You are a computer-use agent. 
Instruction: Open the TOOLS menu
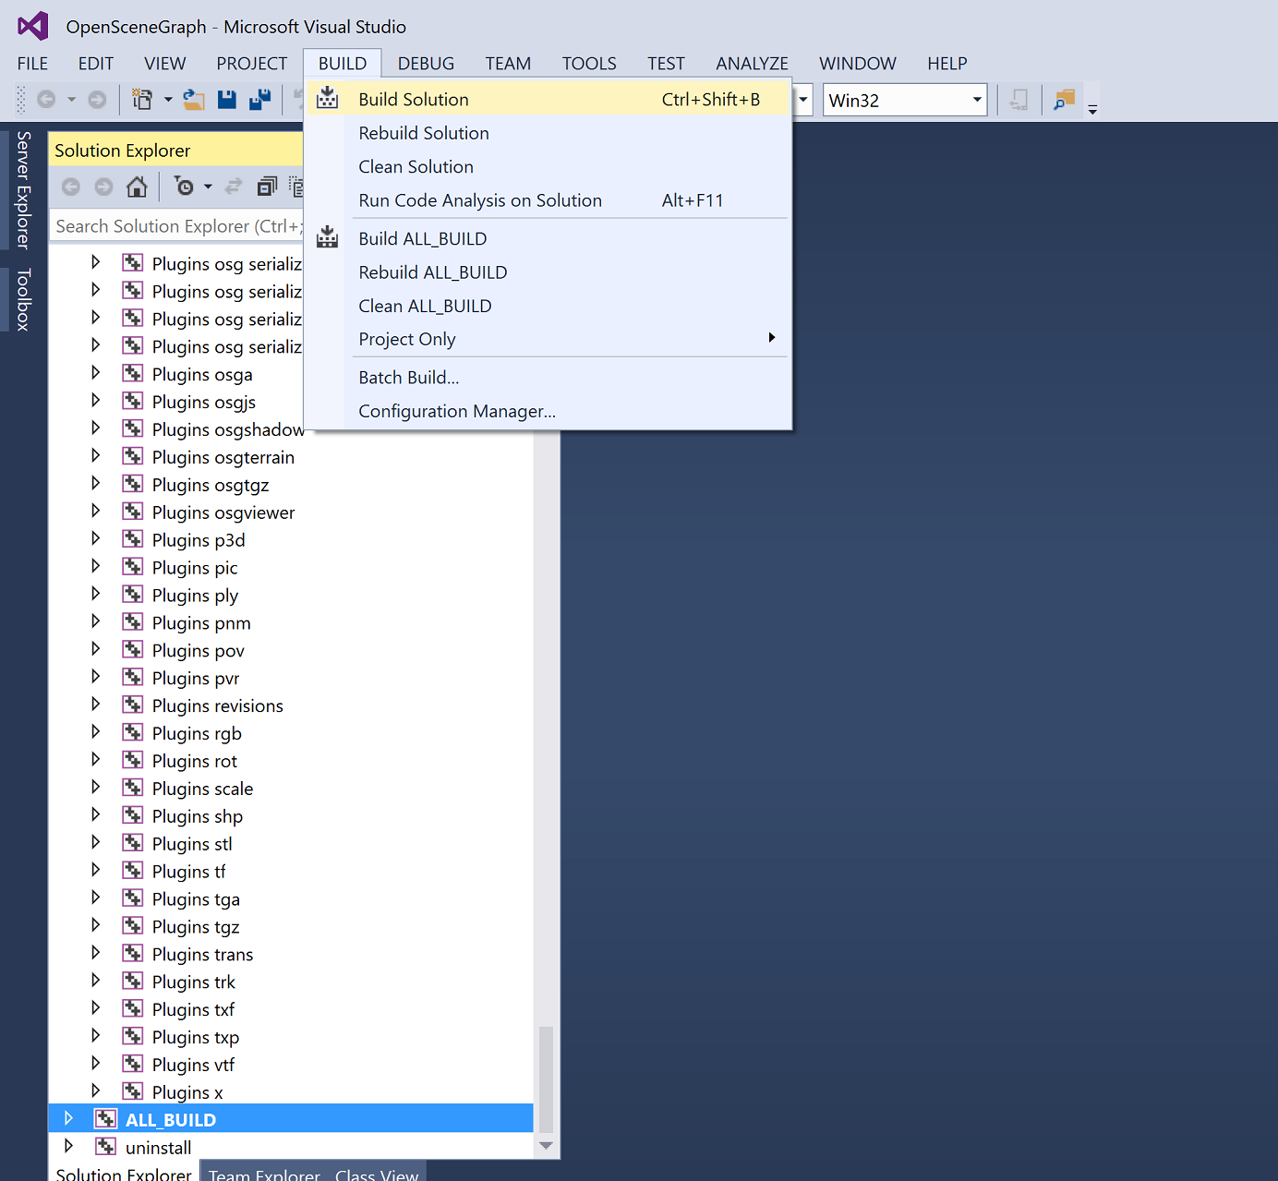coord(589,64)
